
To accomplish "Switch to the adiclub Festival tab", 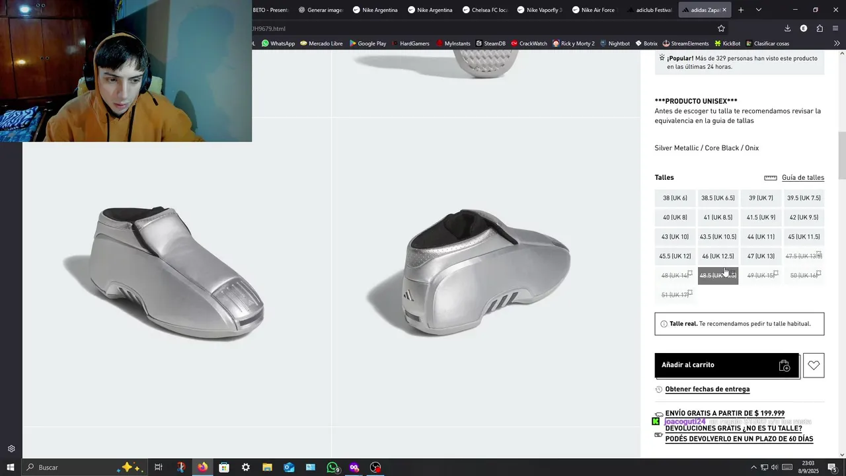I will click(648, 10).
